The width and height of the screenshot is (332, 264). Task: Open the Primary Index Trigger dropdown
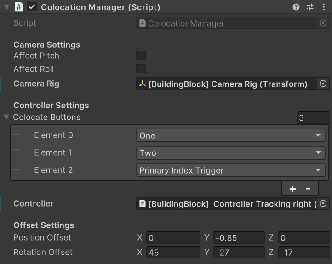pos(231,170)
